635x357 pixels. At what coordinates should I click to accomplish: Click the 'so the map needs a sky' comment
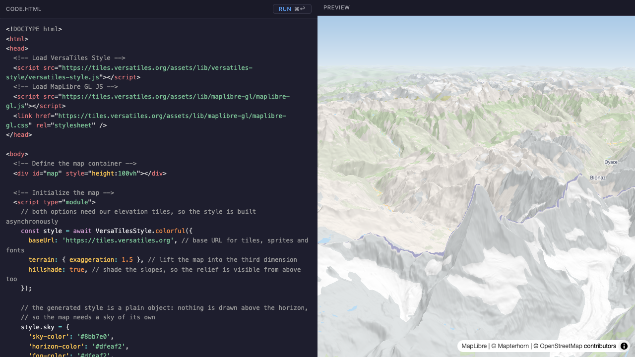click(88, 317)
